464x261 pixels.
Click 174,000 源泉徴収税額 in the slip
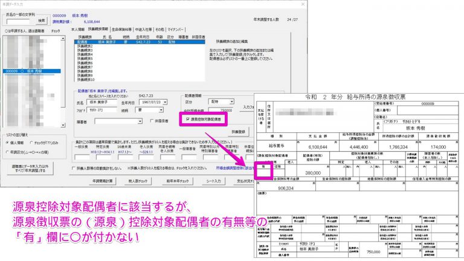tap(438, 147)
